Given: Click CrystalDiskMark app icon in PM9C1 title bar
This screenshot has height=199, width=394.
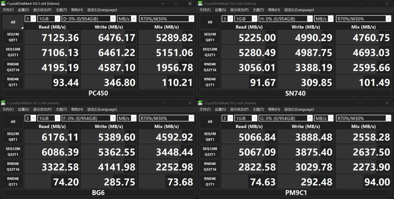Looking at the screenshot, I should tap(200, 103).
